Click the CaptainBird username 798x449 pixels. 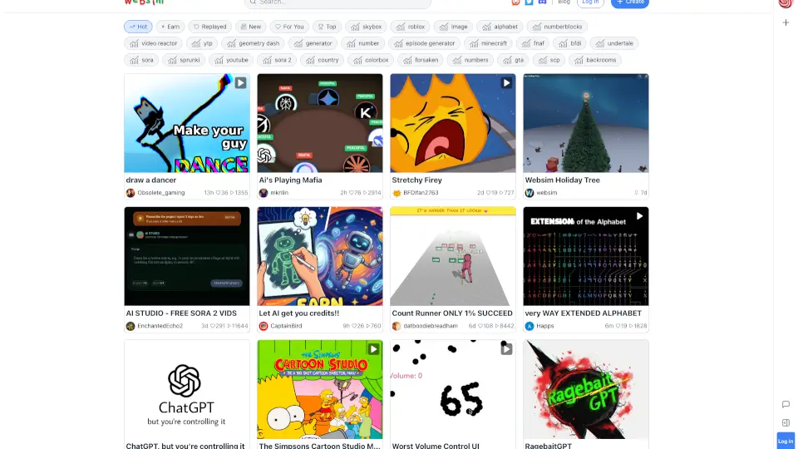(286, 326)
